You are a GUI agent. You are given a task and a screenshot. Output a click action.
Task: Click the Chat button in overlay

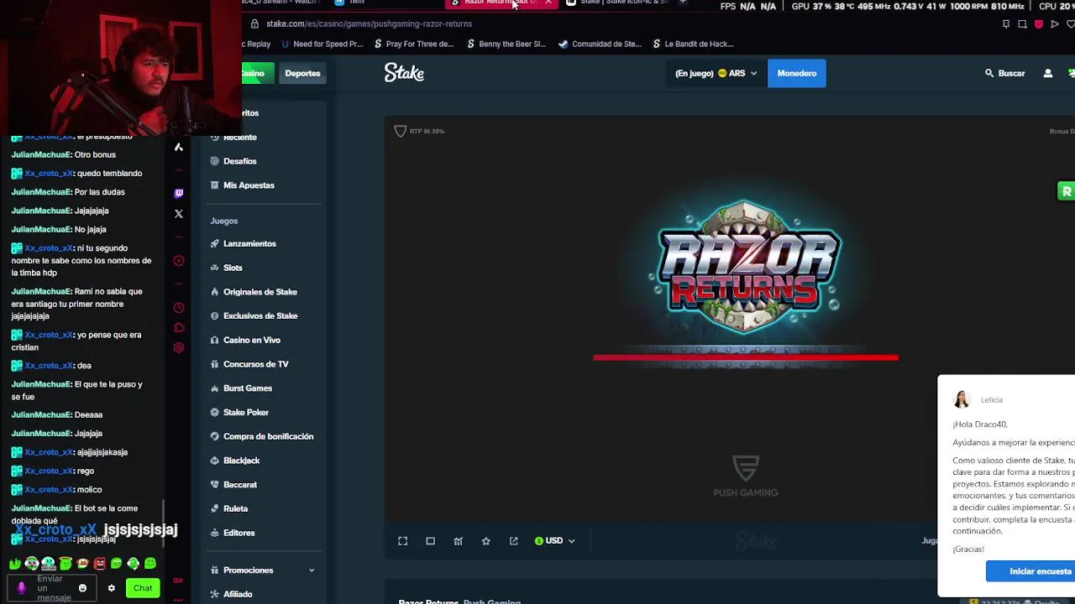point(143,588)
